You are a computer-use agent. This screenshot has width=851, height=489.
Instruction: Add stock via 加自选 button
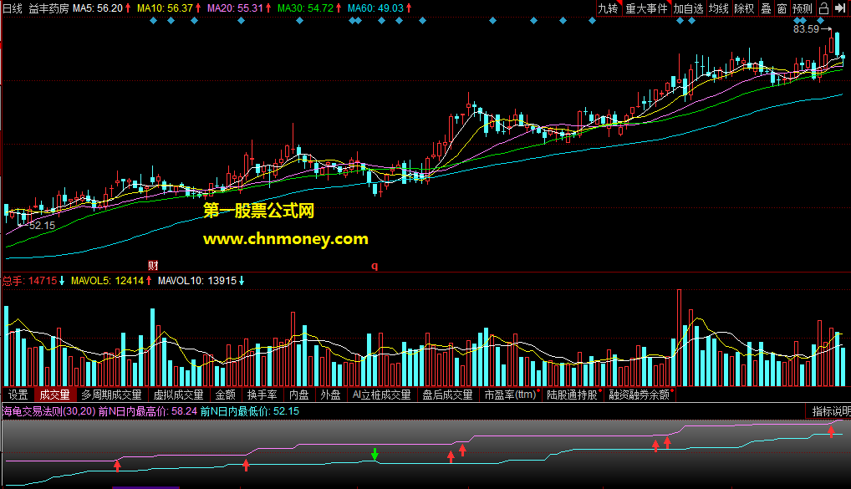(688, 8)
